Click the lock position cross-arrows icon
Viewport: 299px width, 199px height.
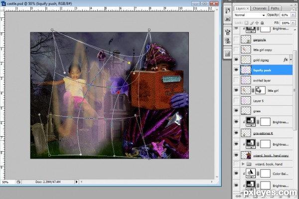pos(257,23)
